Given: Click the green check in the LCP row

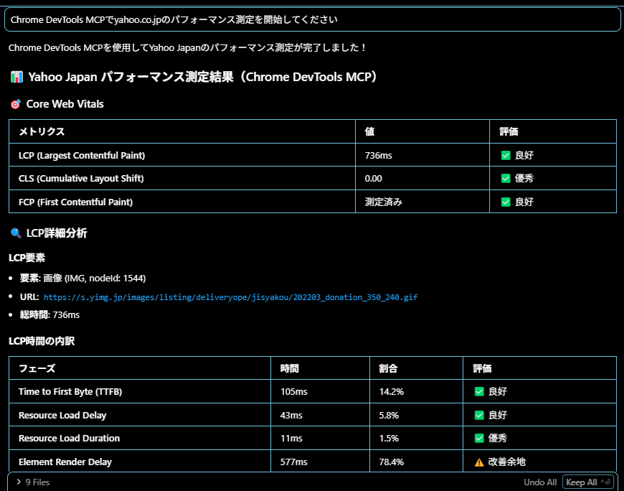Looking at the screenshot, I should point(506,155).
